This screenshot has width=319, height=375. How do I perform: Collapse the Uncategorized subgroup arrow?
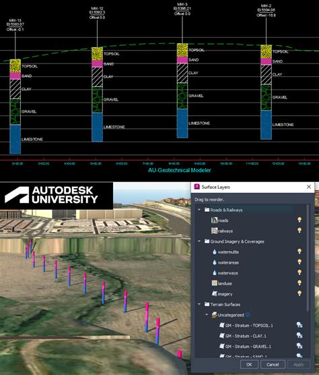tap(207, 314)
